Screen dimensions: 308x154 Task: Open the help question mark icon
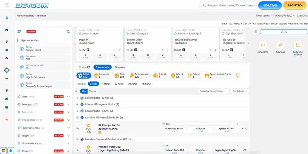point(11,151)
